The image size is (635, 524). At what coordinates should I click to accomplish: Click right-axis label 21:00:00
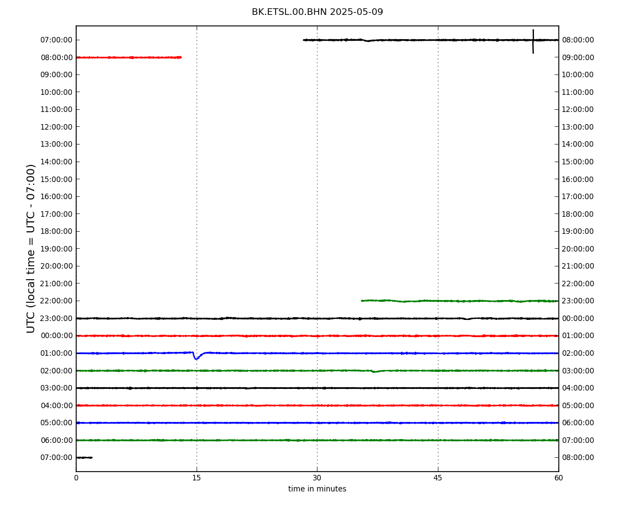point(578,266)
